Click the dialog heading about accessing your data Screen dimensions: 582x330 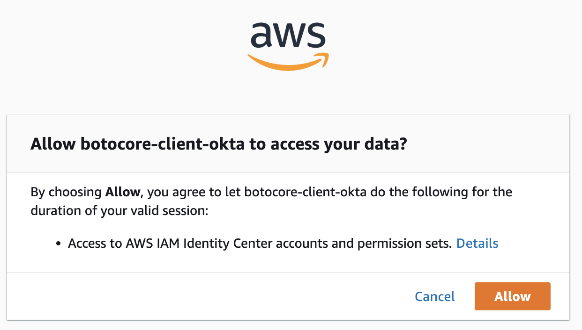click(x=218, y=144)
